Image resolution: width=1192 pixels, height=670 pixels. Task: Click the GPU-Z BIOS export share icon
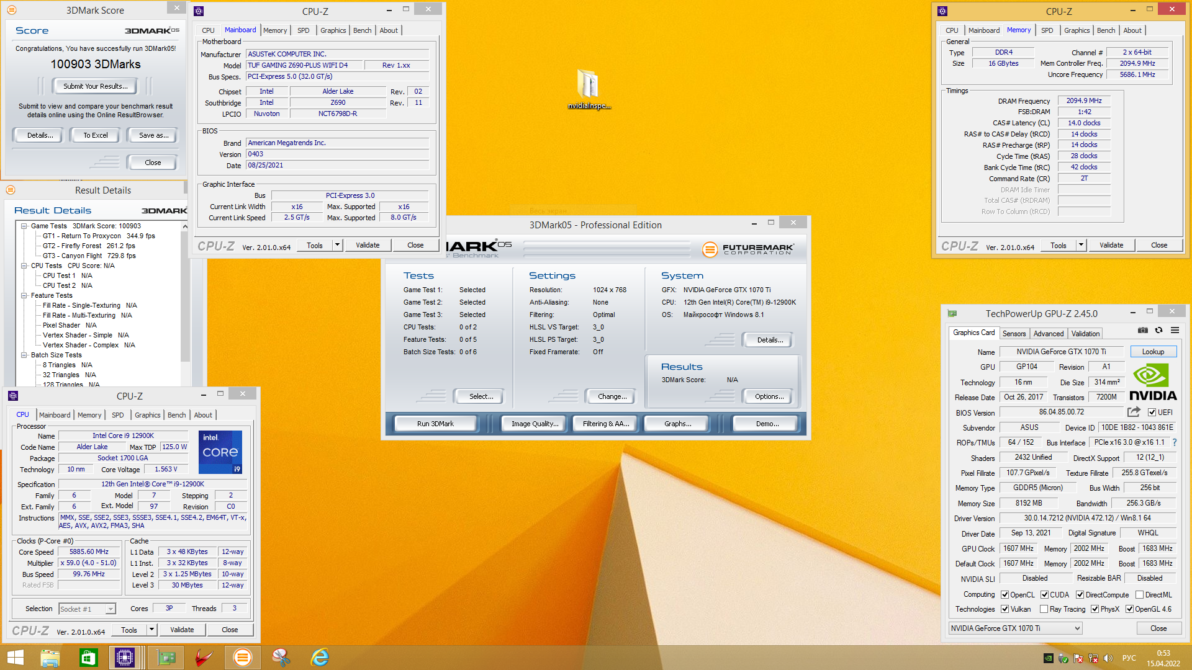[x=1134, y=412]
